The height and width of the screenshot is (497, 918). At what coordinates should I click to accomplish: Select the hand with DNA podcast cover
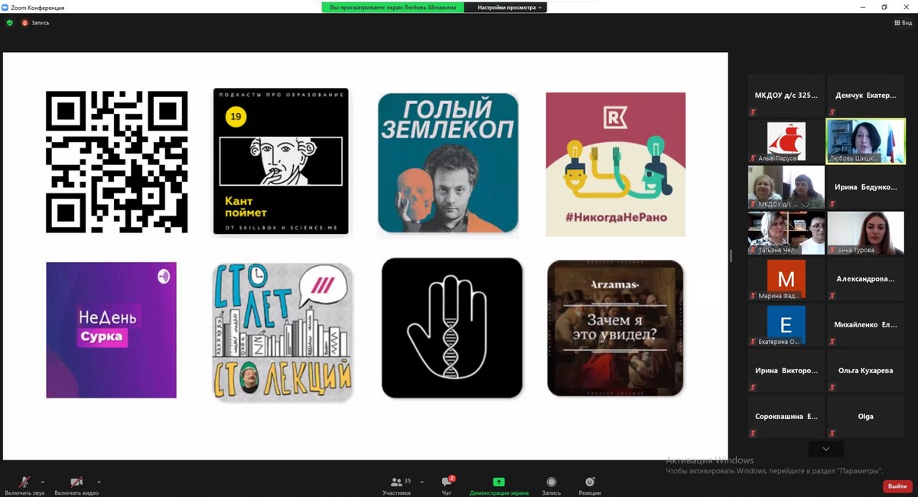(452, 328)
